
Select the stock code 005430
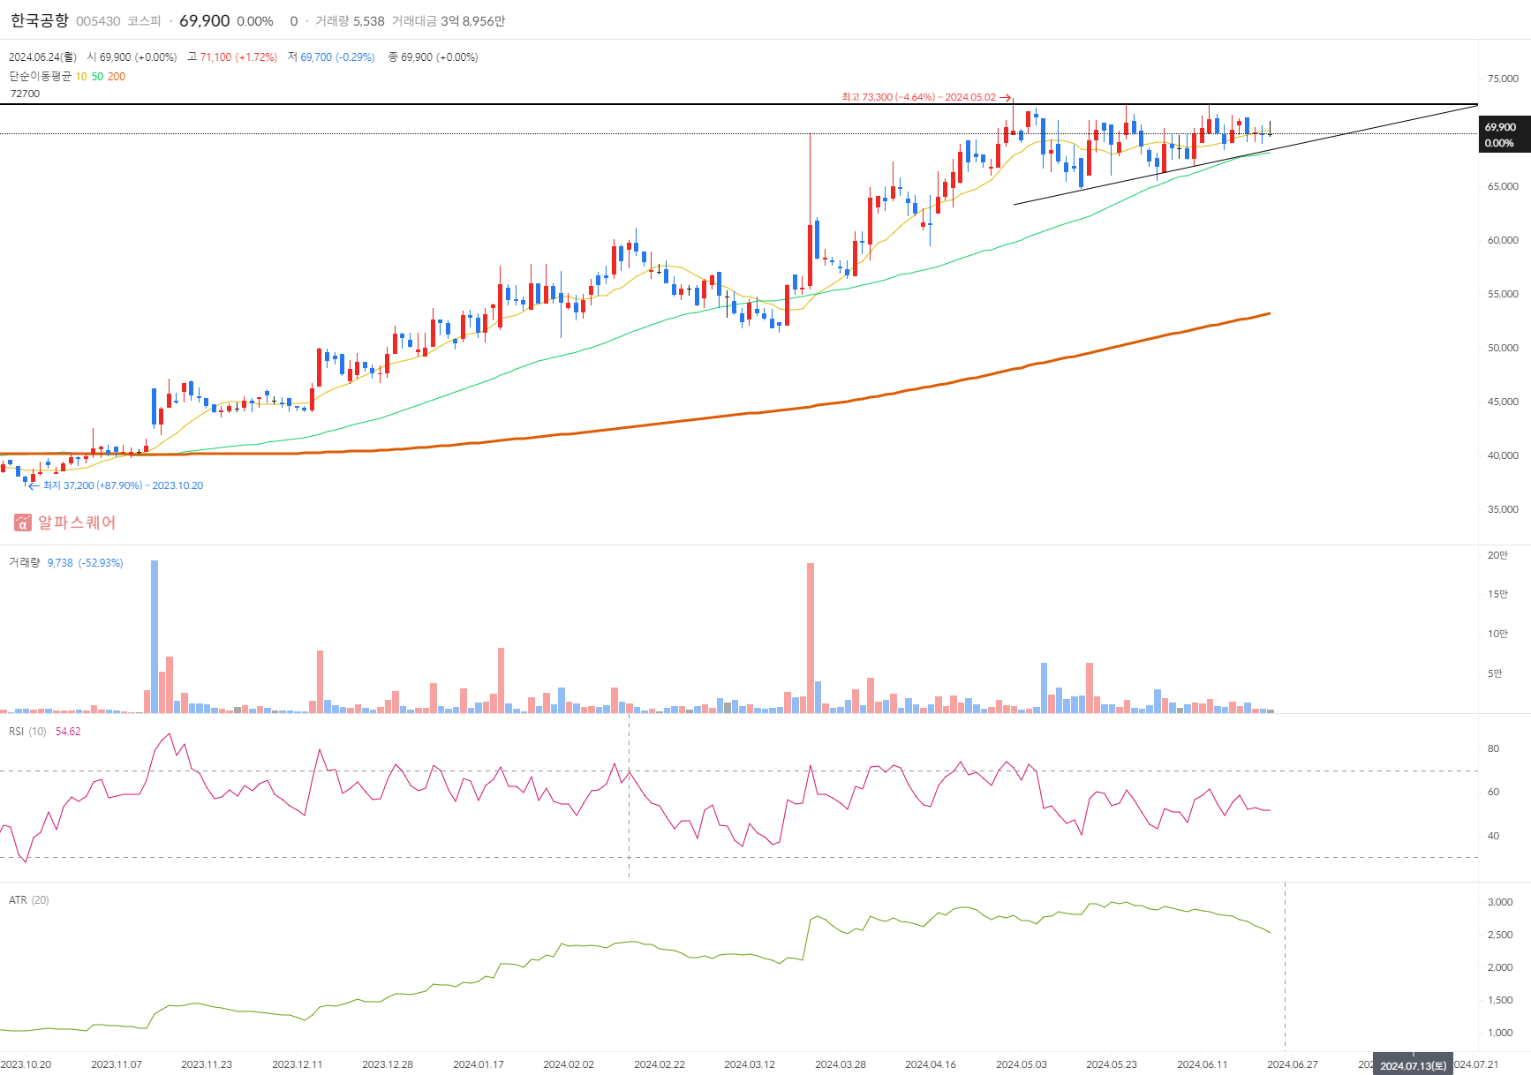point(98,21)
